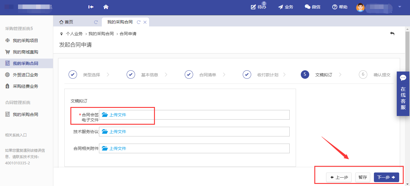Jump to step 基本信息 in wizard
Screen dimensions: 410x186
[149, 75]
